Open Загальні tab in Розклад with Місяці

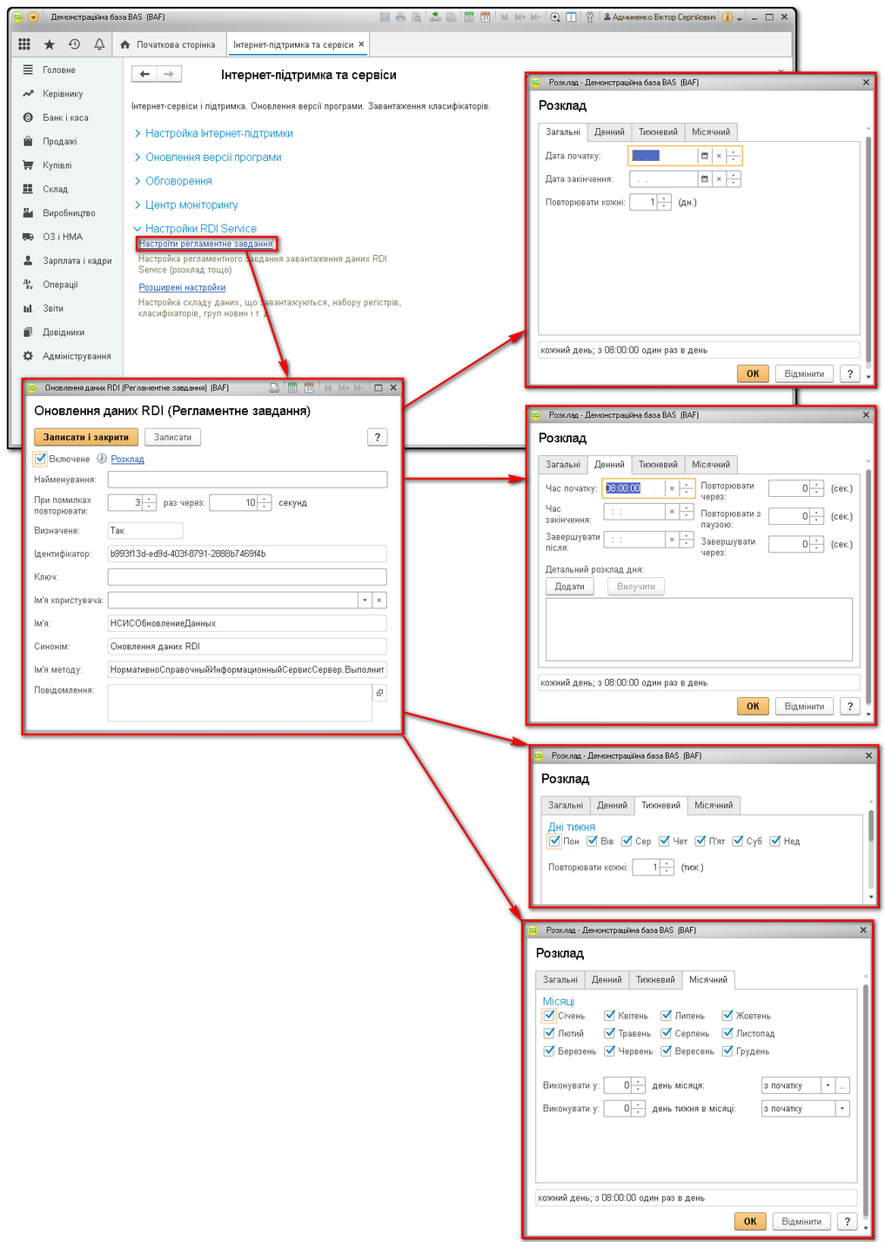560,980
